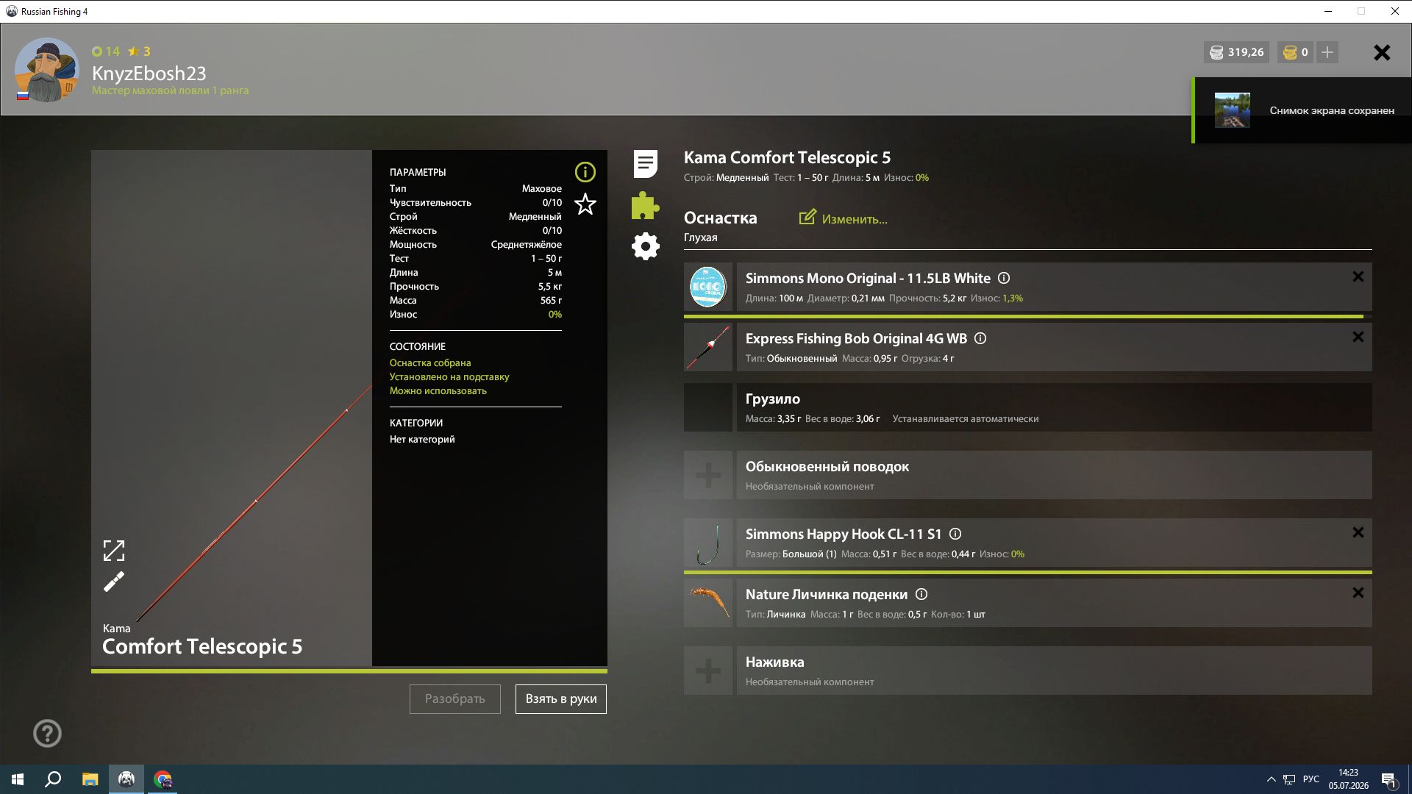Screen dimensions: 1412x794
Task: Click Изменить rig edit link
Action: (843, 218)
